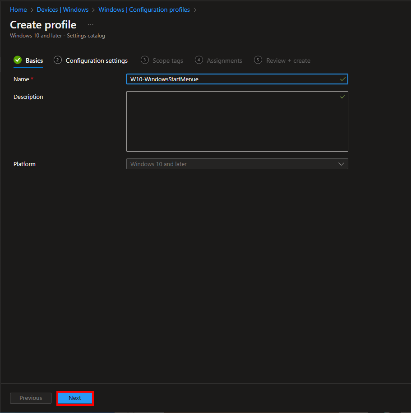The height and width of the screenshot is (413, 411).
Task: Open the ellipsis menu beside Create profile
Action: [x=91, y=25]
